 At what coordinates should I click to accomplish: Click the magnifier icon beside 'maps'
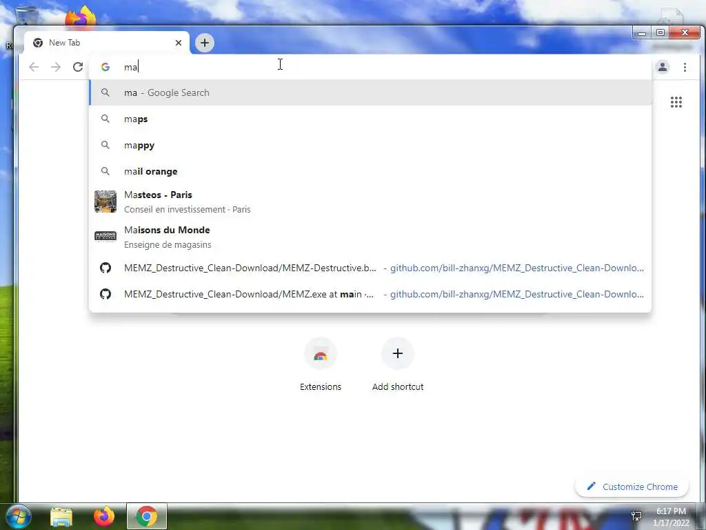coord(105,119)
